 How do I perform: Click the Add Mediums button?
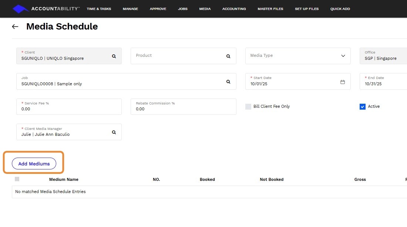point(34,164)
